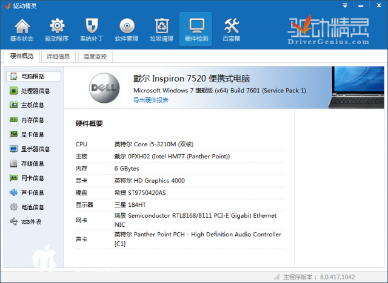Image resolution: width=388 pixels, height=283 pixels.
Task: Open the 基本状态 home section
Action: point(22,30)
